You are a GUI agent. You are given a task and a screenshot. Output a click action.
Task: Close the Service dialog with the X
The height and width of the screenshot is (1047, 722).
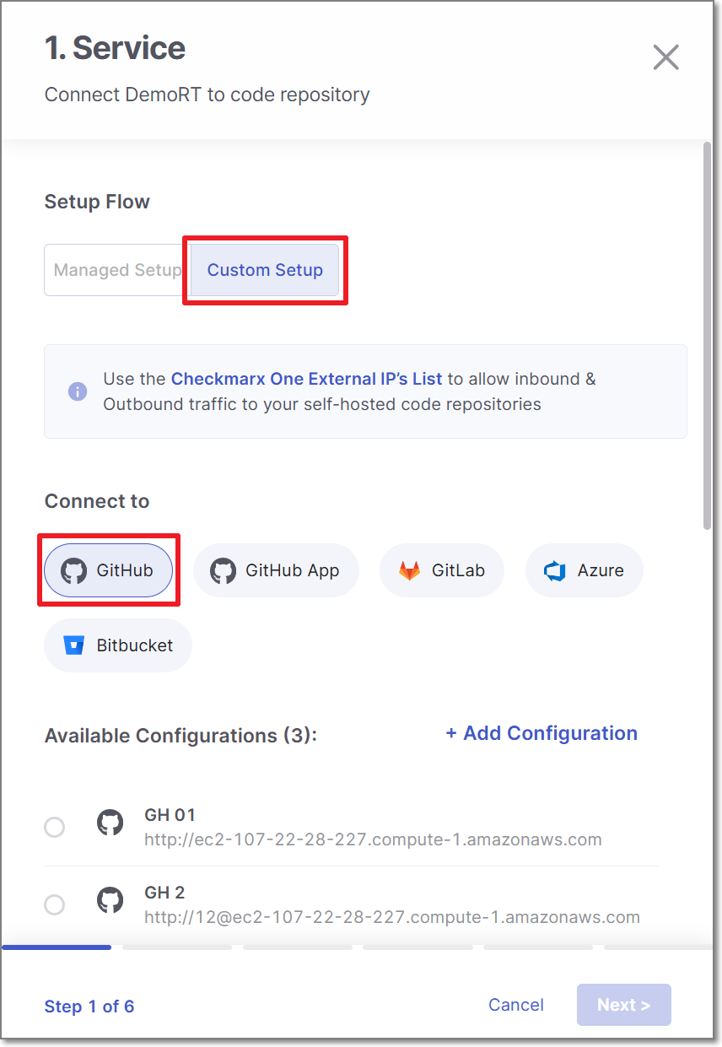click(x=665, y=57)
